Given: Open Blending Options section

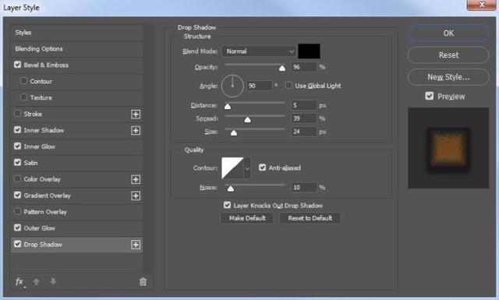Looking at the screenshot, I should 76,49.
